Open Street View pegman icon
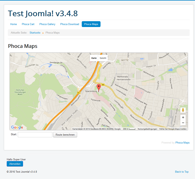This screenshot has width=195, height=179. coord(183,110)
